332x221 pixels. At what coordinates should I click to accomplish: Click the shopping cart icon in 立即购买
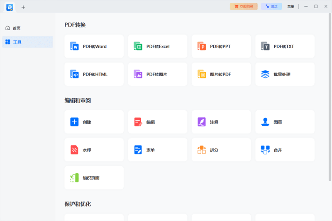tap(236, 7)
